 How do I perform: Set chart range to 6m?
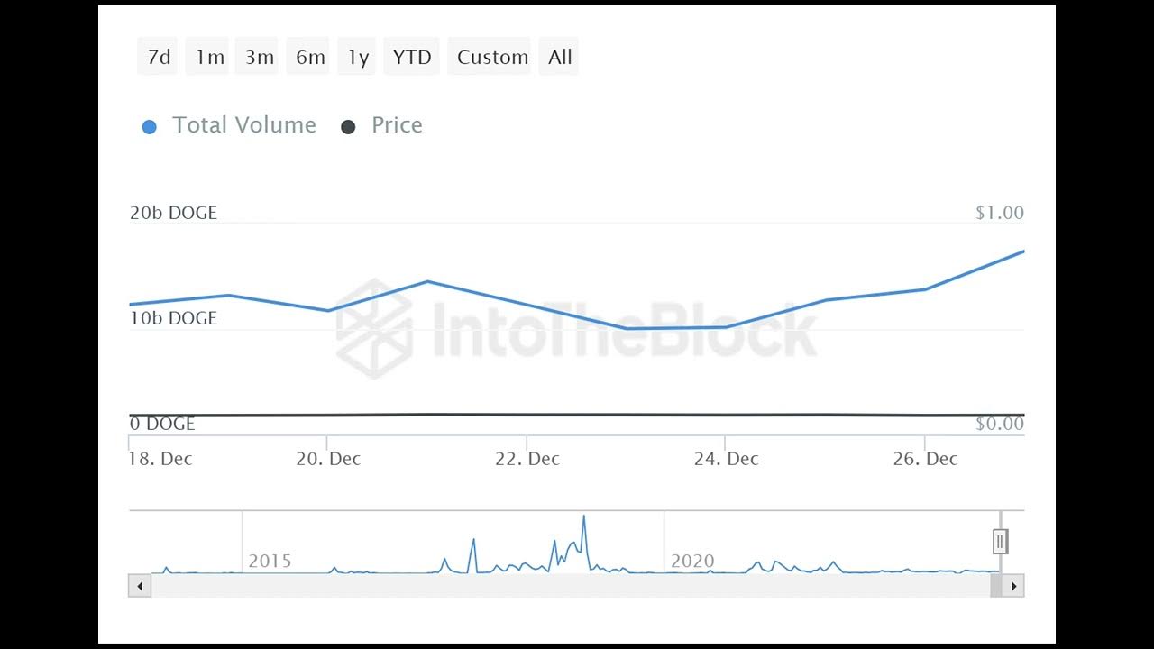click(x=310, y=57)
